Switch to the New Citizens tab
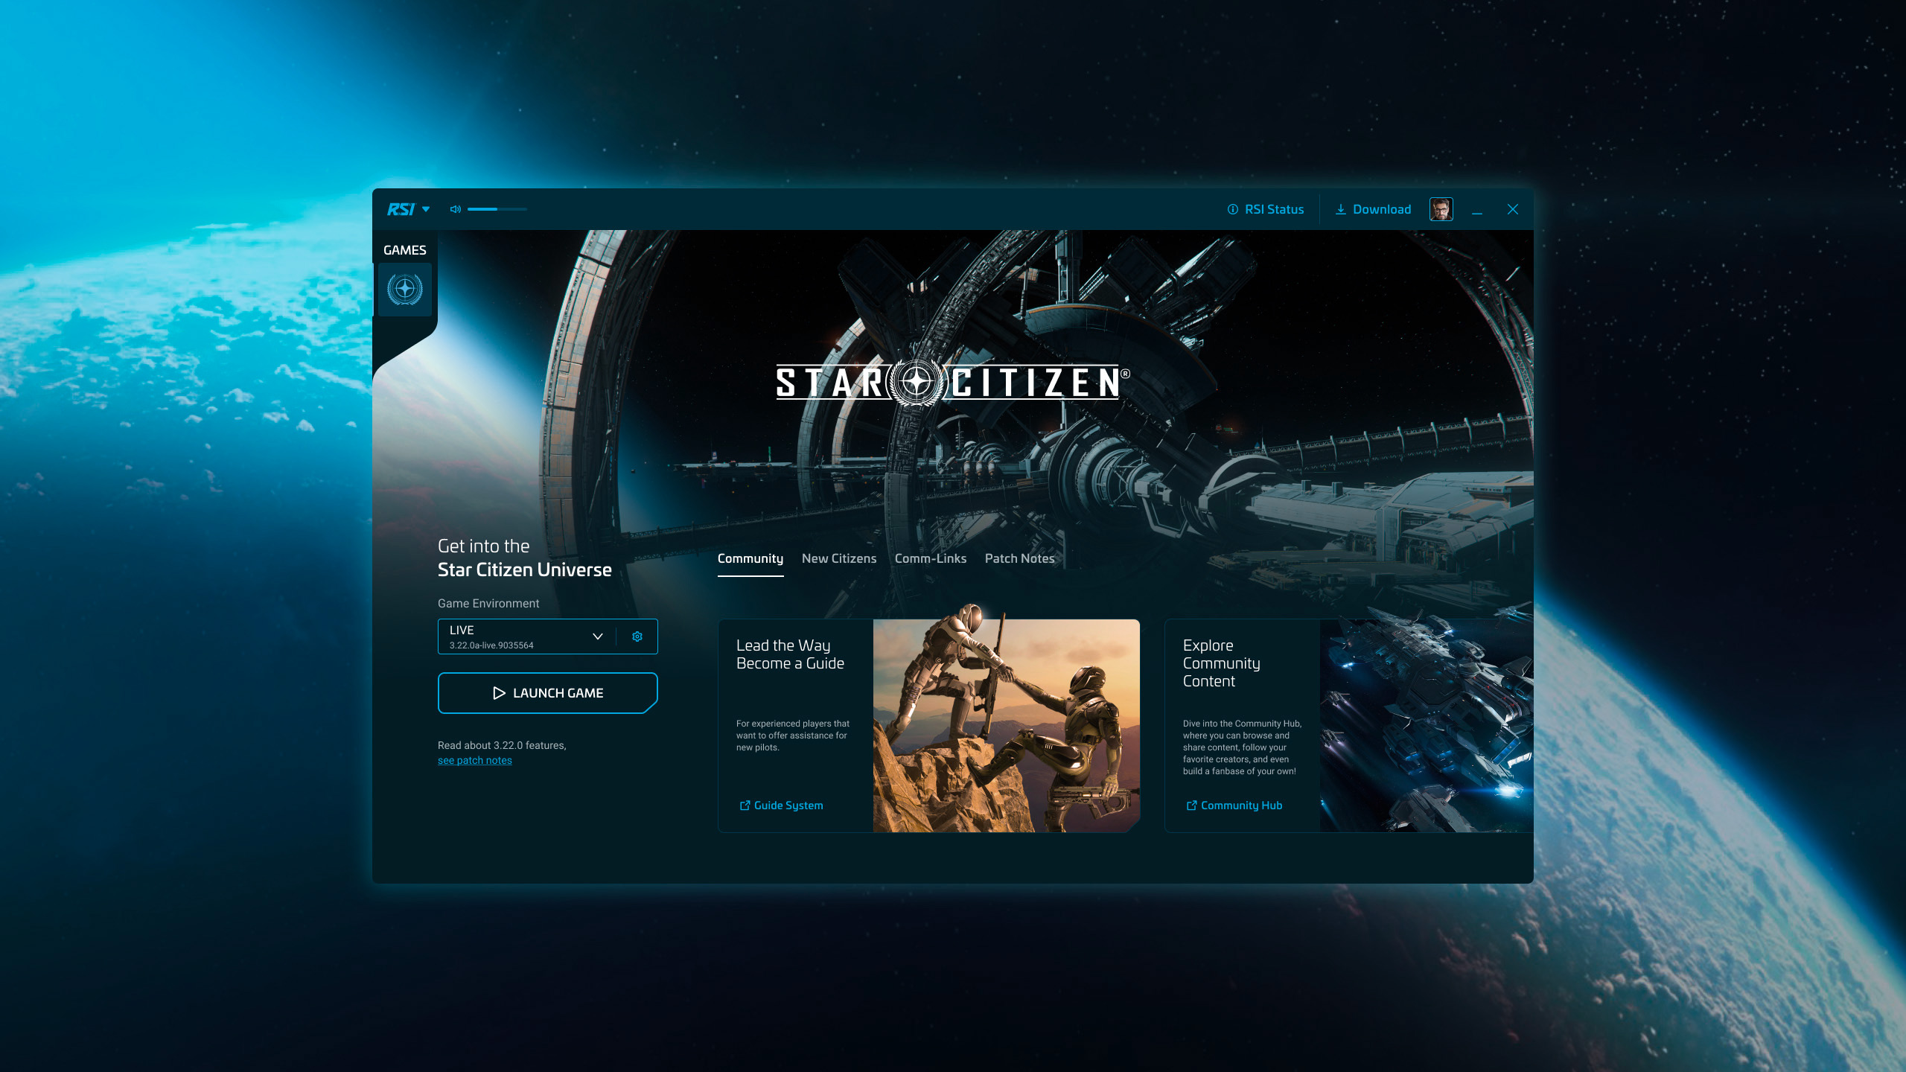The width and height of the screenshot is (1906, 1072). click(839, 559)
